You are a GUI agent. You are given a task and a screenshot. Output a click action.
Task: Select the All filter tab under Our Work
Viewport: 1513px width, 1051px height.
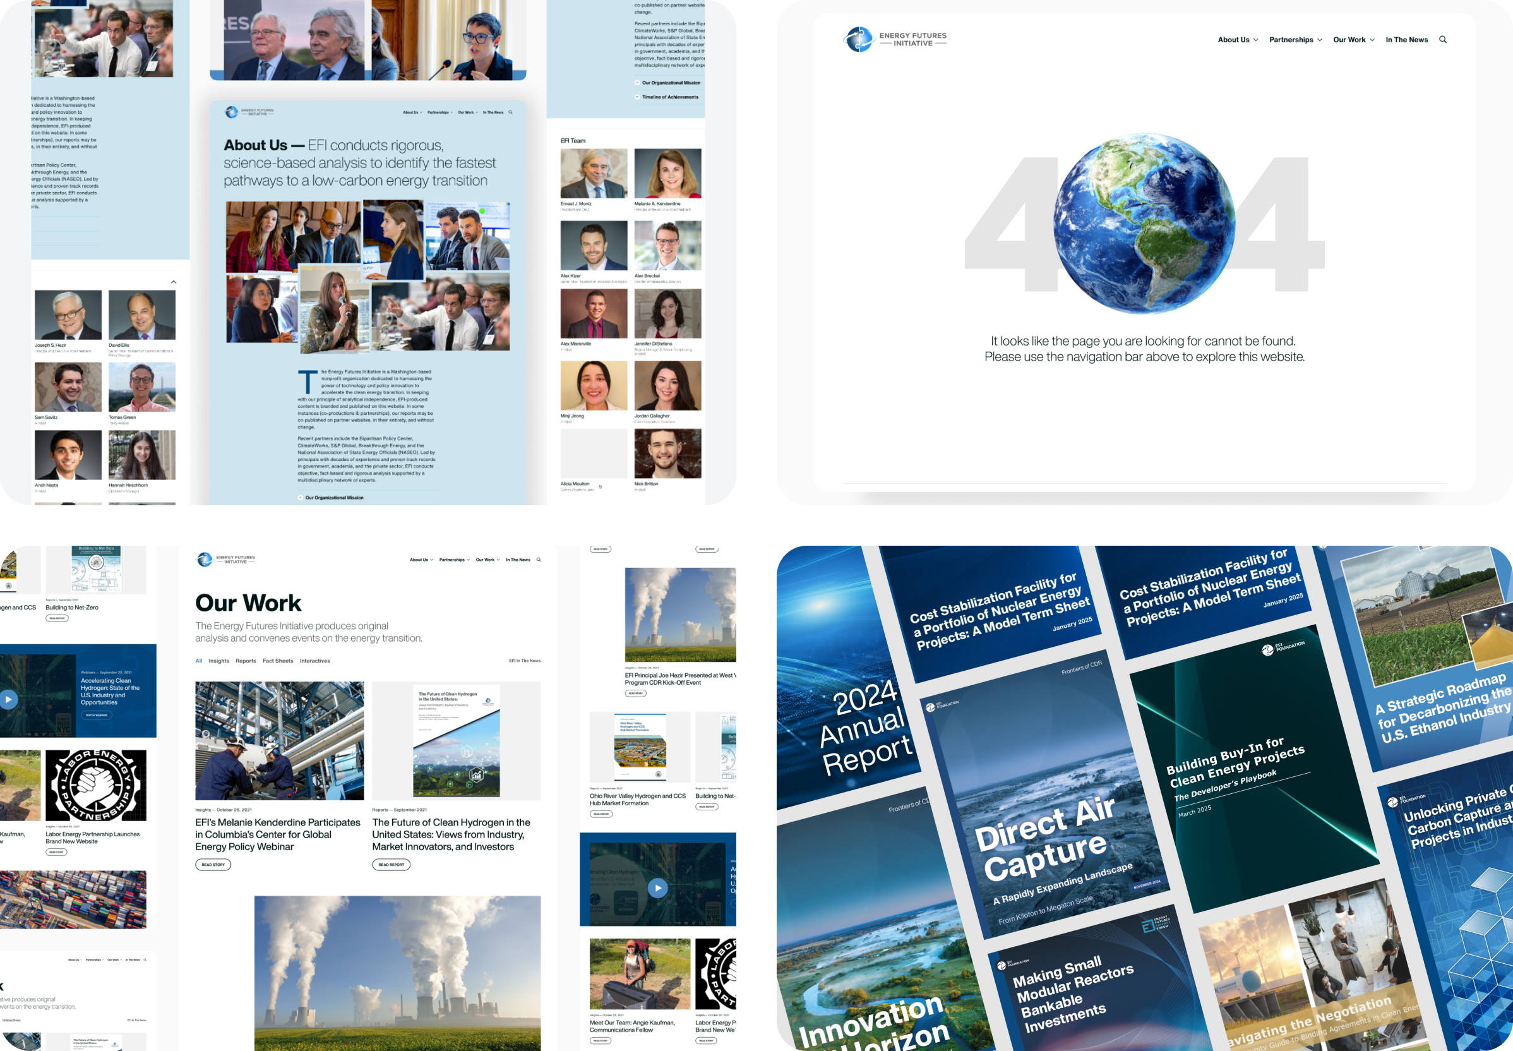point(199,661)
